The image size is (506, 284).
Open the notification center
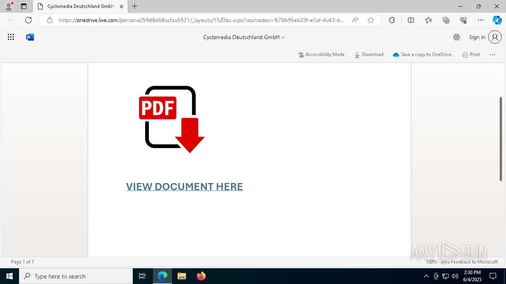493,276
